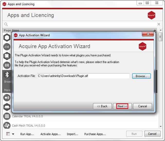
Task: Click the scrollbar up arrow
Action: tap(161, 30)
